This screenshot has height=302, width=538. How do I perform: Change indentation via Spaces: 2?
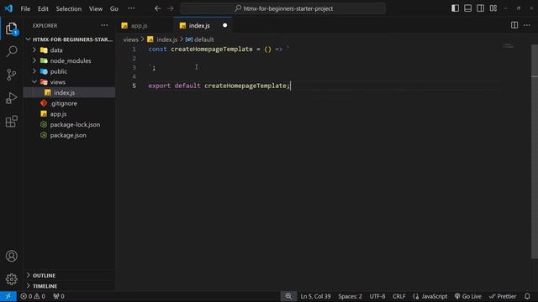(x=350, y=296)
